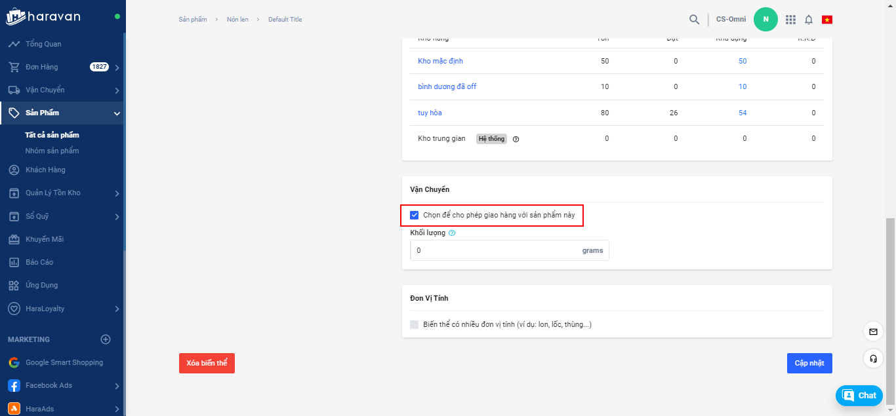Click the Khối lượng weight input field
The image size is (896, 416).
coord(492,250)
